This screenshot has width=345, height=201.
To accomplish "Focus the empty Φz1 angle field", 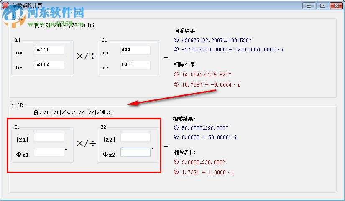I will click(x=49, y=152).
